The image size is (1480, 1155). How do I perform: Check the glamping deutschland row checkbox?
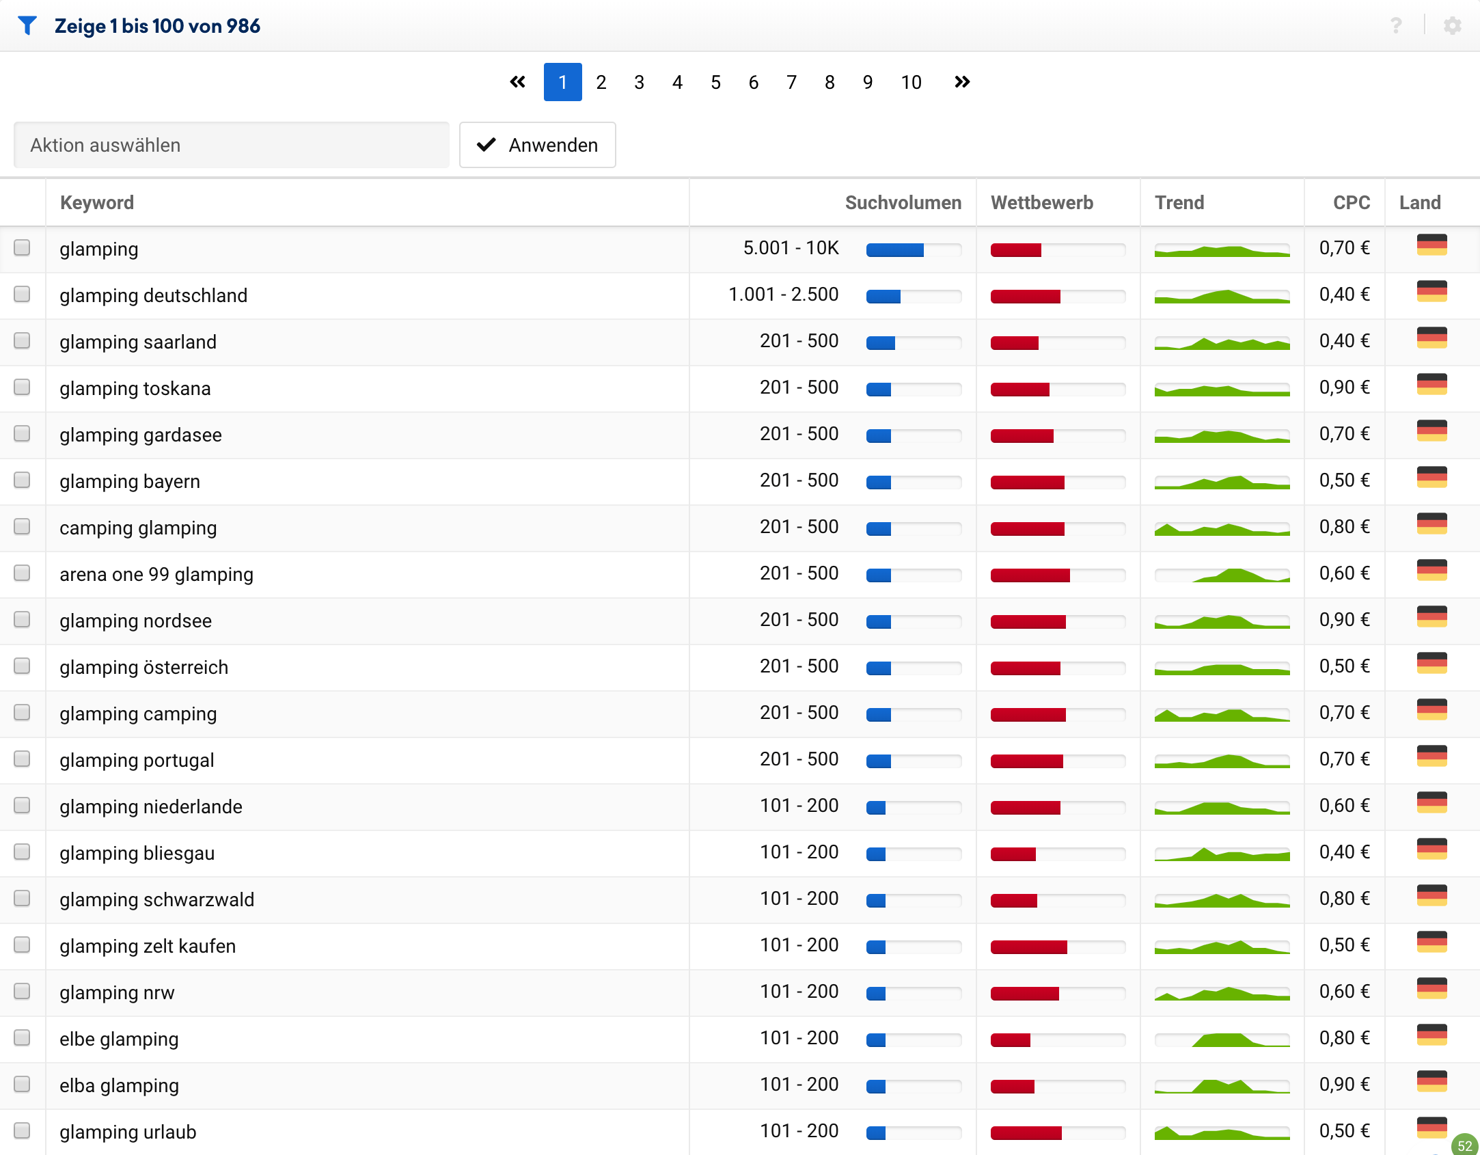point(22,294)
